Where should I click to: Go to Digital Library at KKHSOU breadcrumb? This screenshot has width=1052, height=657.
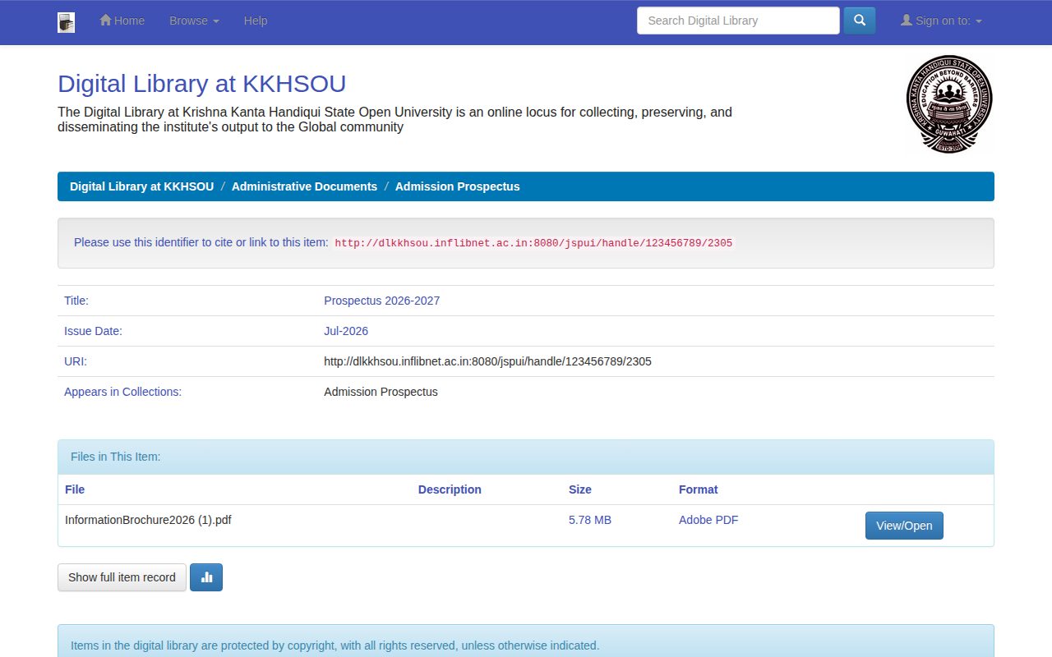141,186
